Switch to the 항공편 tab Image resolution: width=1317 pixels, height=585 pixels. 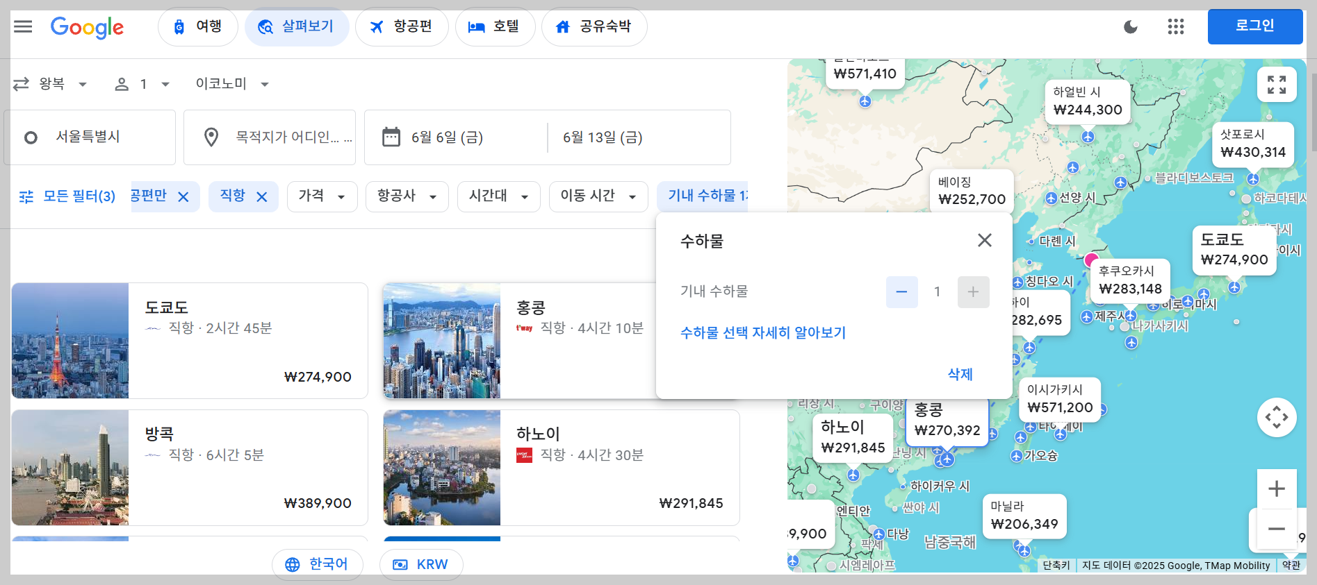point(402,27)
